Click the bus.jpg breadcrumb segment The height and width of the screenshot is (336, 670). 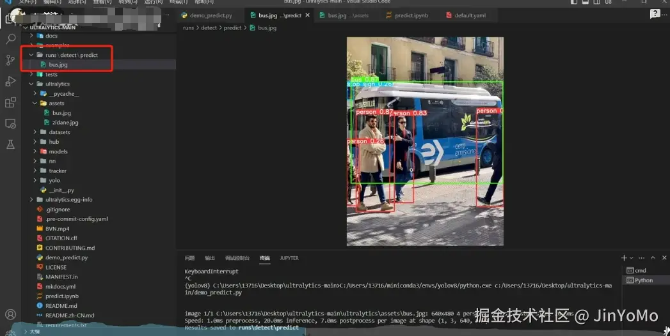click(x=263, y=27)
